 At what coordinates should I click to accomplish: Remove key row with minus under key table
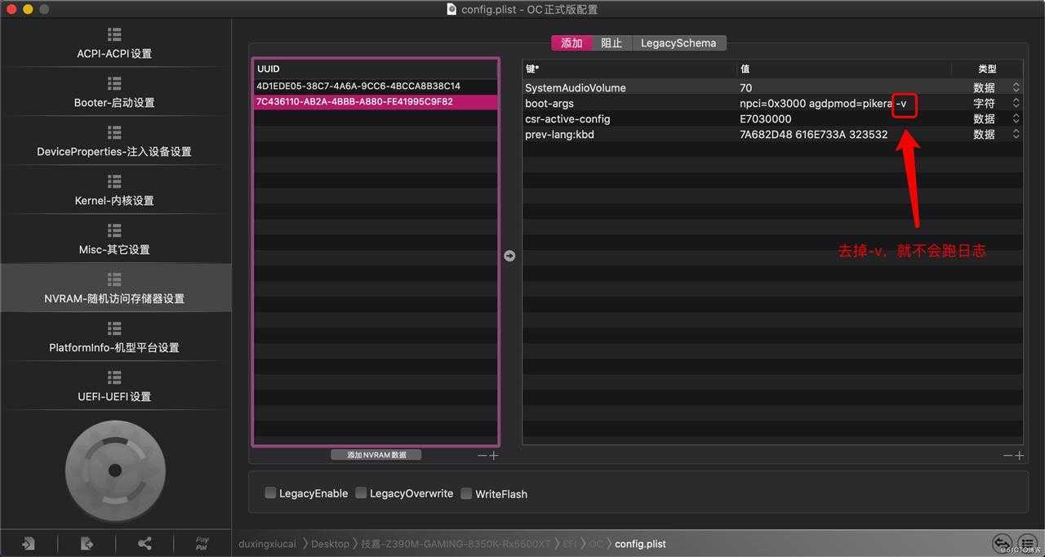click(1007, 455)
